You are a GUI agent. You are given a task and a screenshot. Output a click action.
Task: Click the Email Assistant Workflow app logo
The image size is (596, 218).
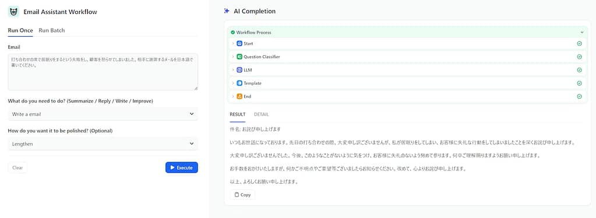13,12
